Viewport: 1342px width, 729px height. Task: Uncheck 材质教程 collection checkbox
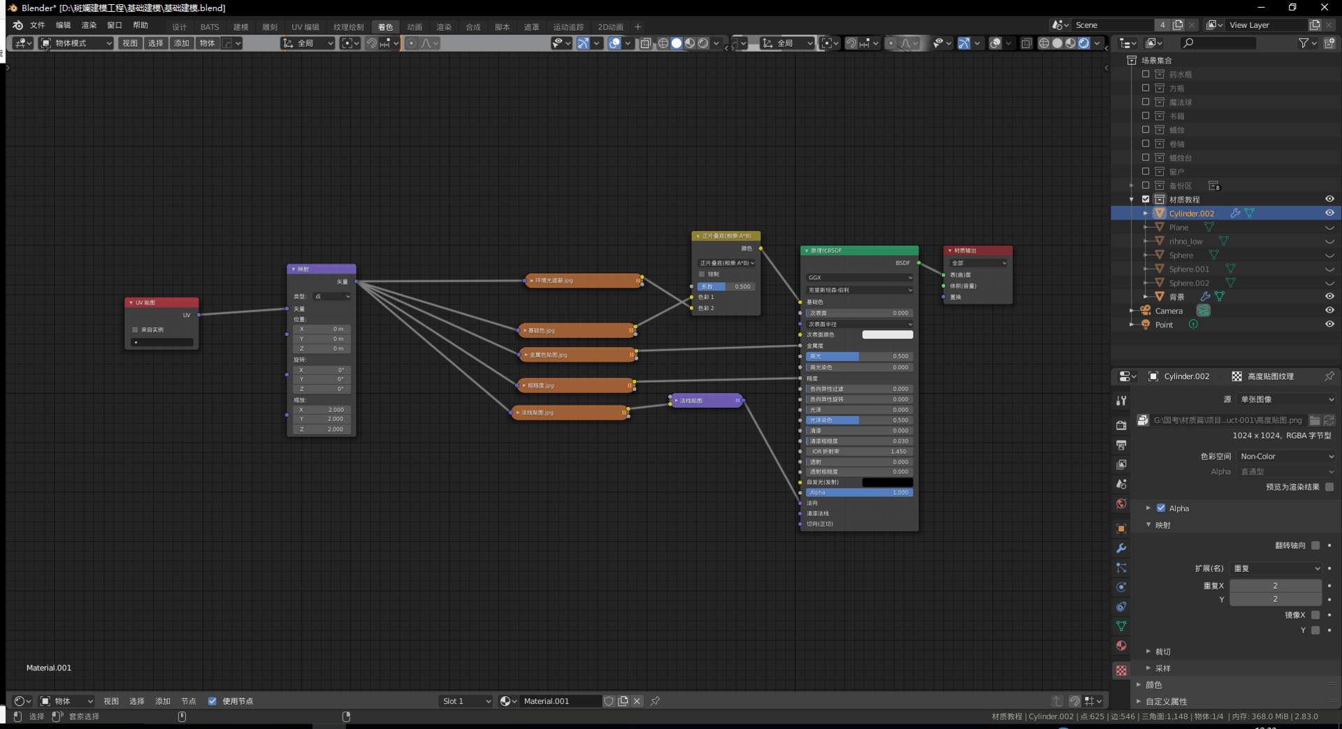[x=1146, y=199]
